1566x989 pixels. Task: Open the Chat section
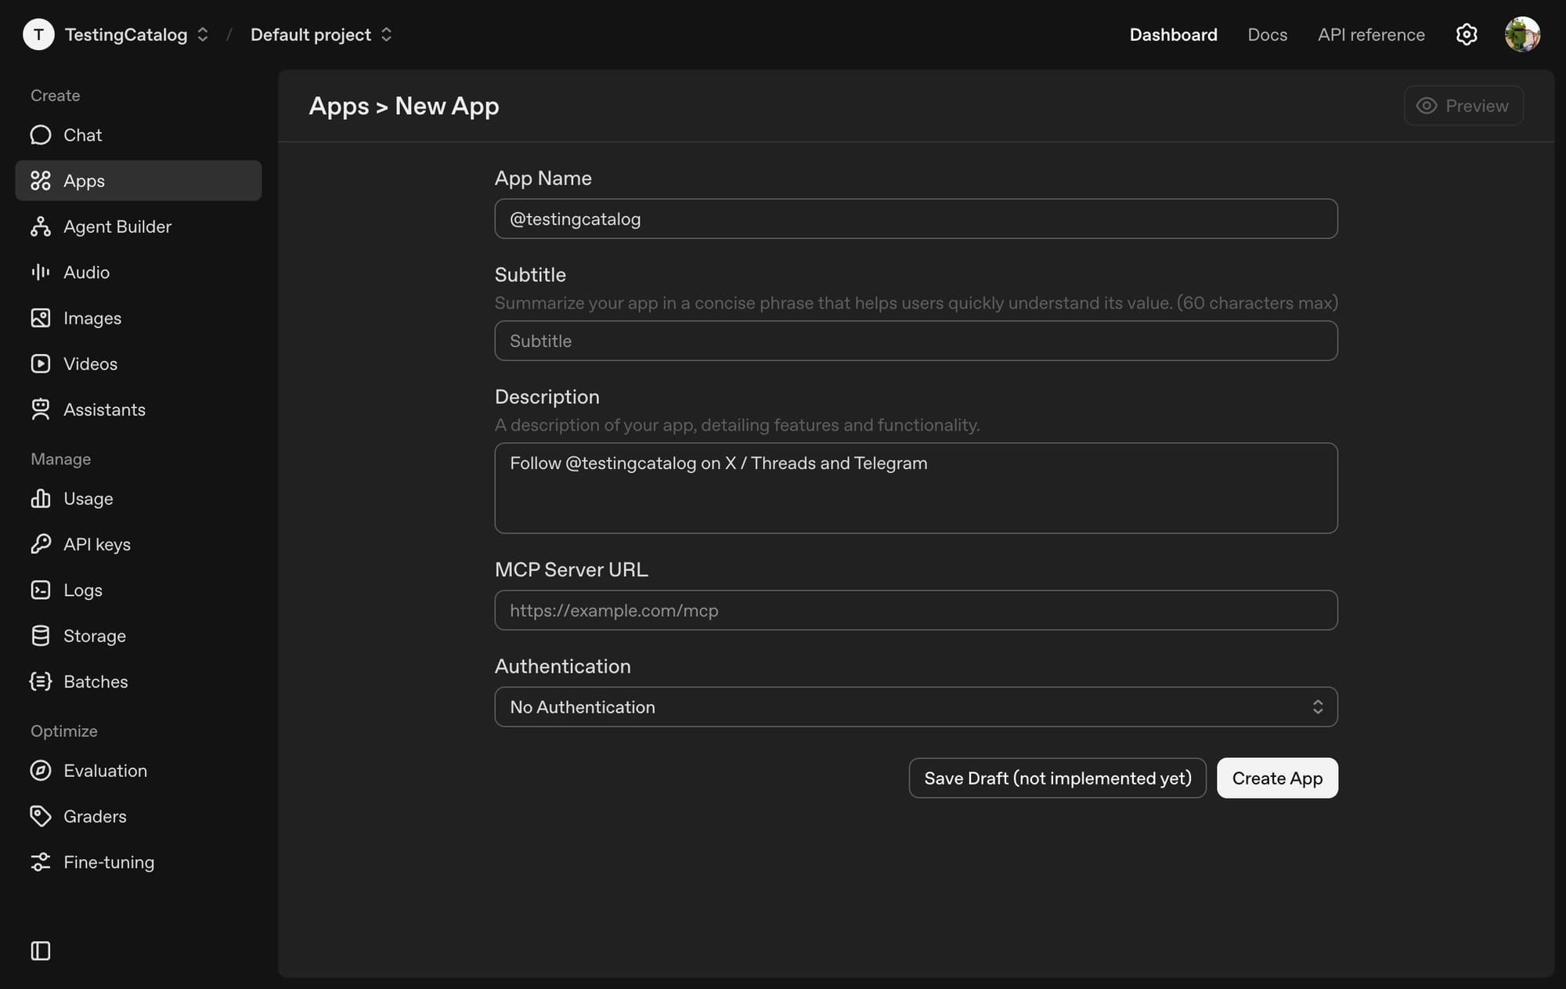pyautogui.click(x=82, y=135)
